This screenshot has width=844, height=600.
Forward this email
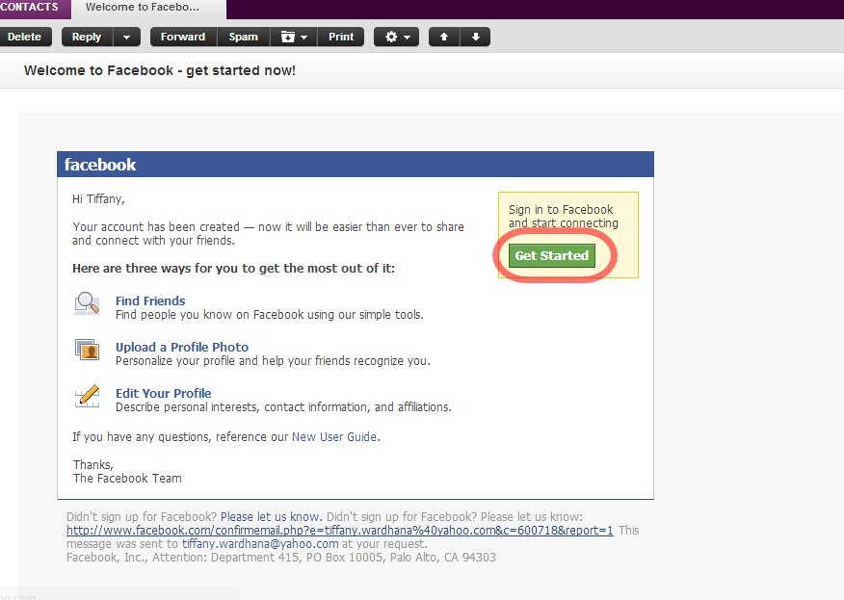pos(183,37)
